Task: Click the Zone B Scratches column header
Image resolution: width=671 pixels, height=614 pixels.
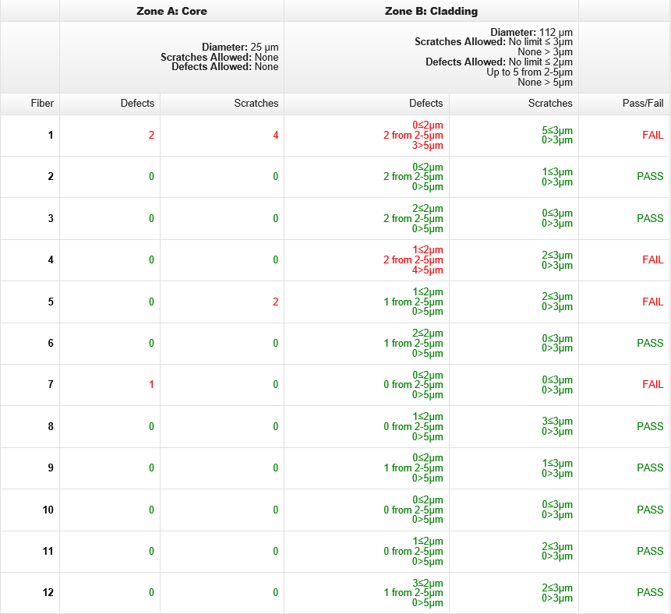Action: tap(549, 103)
